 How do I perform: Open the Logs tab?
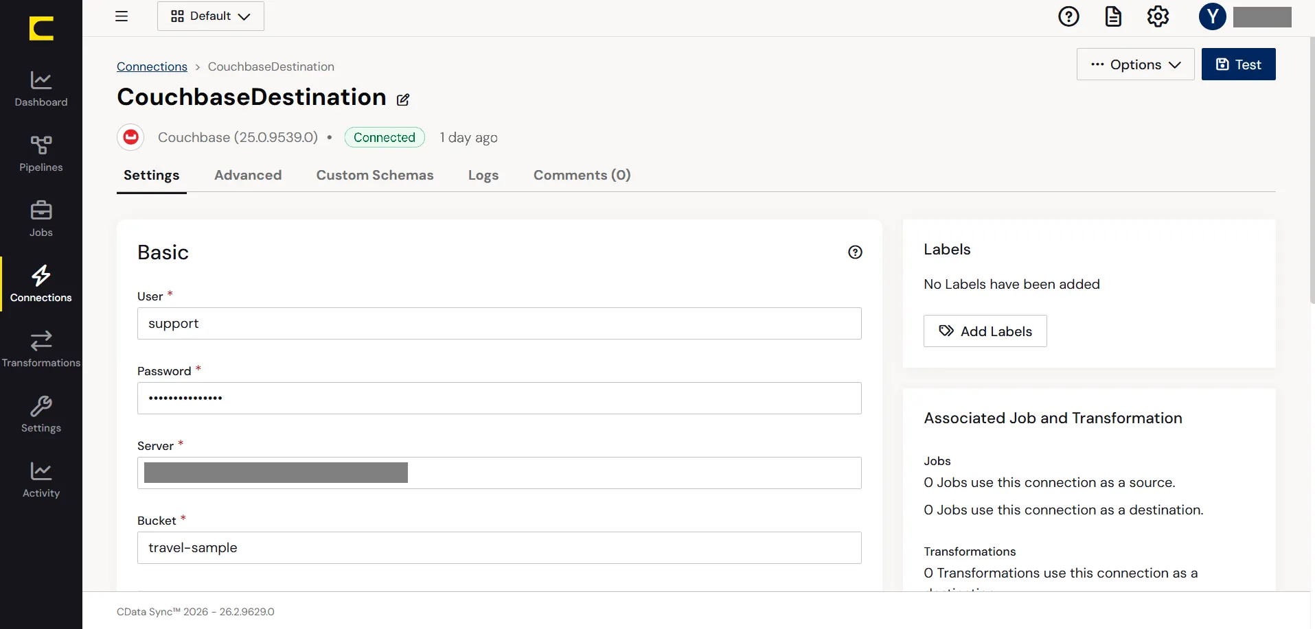pos(483,176)
